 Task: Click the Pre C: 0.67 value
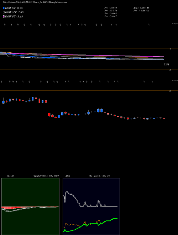click(x=111, y=16)
